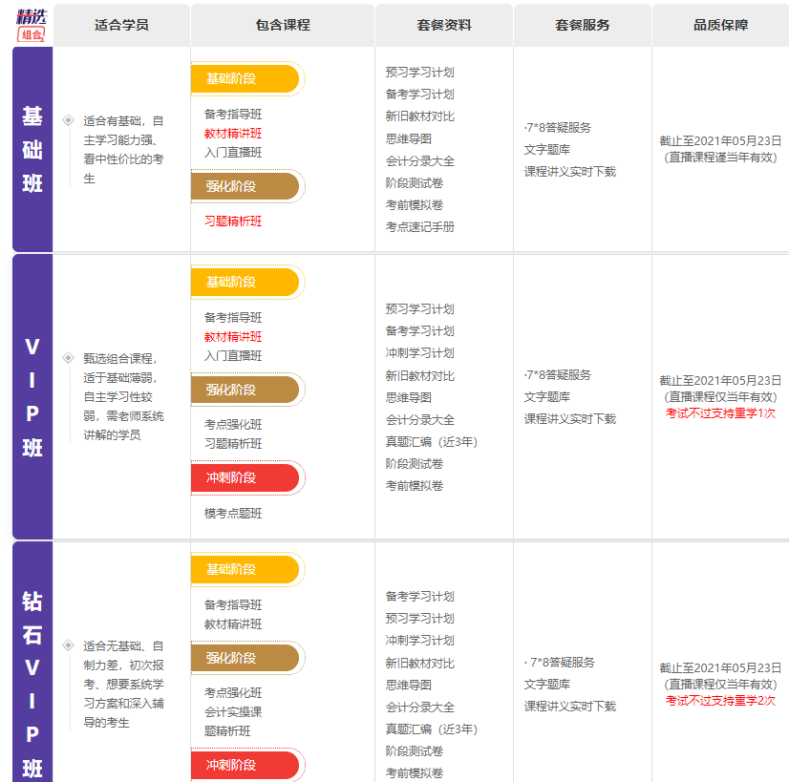Select the VIP班 purple side tab
Viewport: 789px width, 782px height.
pyautogui.click(x=32, y=396)
